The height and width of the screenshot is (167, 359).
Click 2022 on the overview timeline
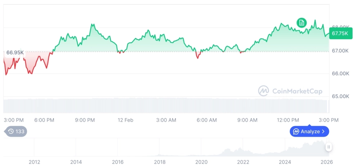click(243, 162)
